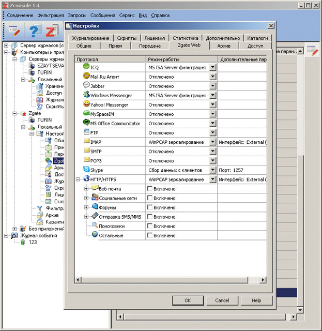The width and height of the screenshot is (322, 331).
Task: Enable the Веб-почта Включено checkbox
Action: (149, 188)
